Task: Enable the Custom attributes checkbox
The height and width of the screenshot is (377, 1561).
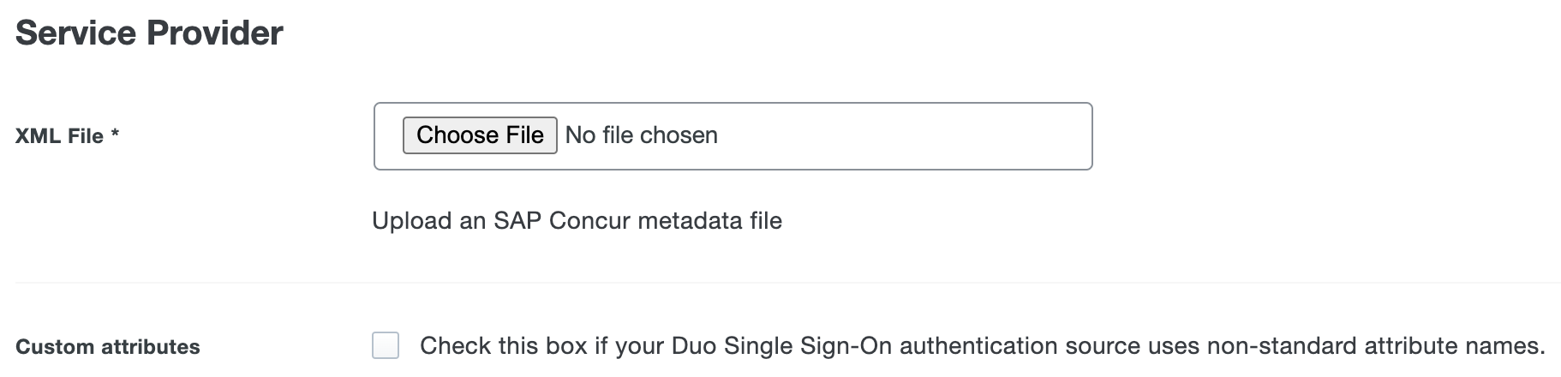Action: click(386, 345)
